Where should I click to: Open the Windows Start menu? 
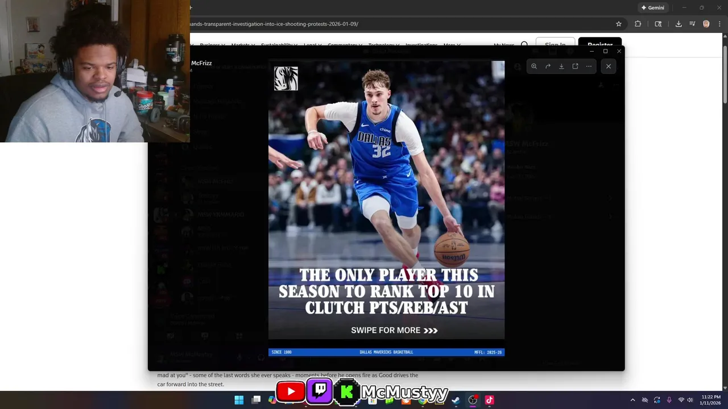coord(239,400)
